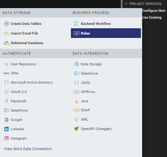Image resolution: width=167 pixels, height=157 pixels.
Task: Click the Create Data Tables plus icon
Action: (x=7, y=24)
